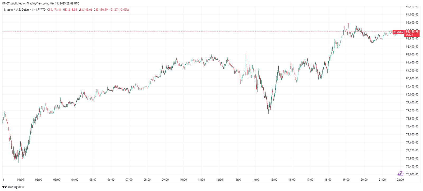Select the high value H83,218.58
The image size is (423, 191).
pyautogui.click(x=70, y=10)
